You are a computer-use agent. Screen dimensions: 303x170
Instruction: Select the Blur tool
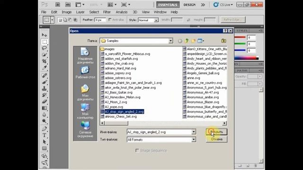pos(45,115)
